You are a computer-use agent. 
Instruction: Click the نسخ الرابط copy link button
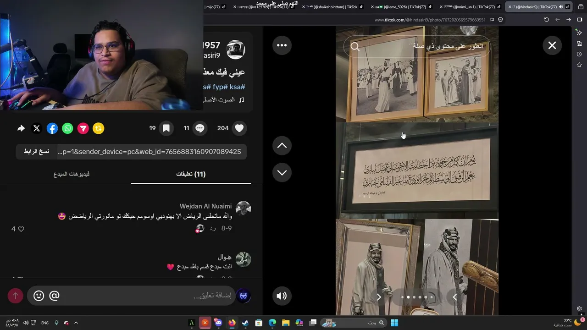[x=36, y=152]
